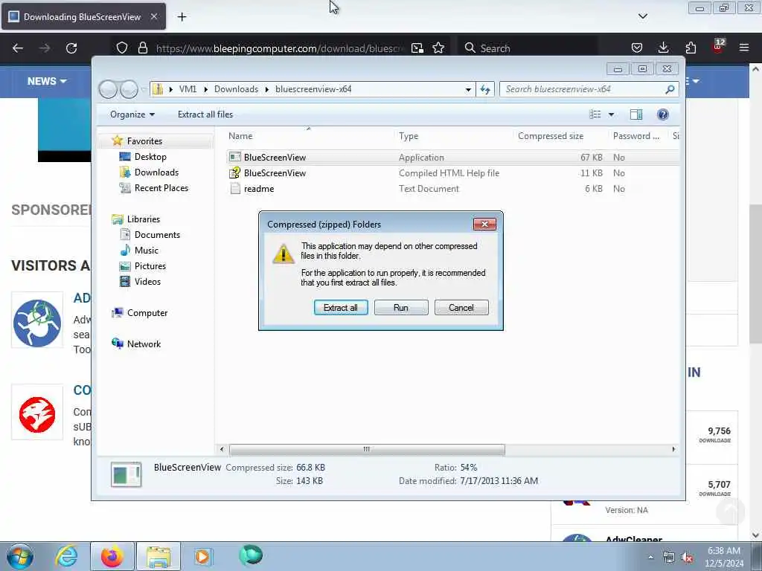The width and height of the screenshot is (762, 571).
Task: Select VM1 in the address breadcrumb
Action: click(188, 89)
